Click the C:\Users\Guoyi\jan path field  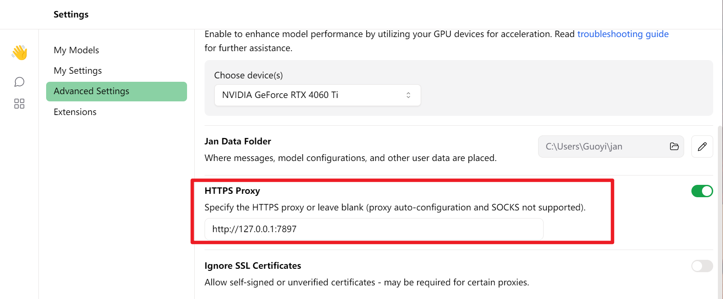click(611, 147)
